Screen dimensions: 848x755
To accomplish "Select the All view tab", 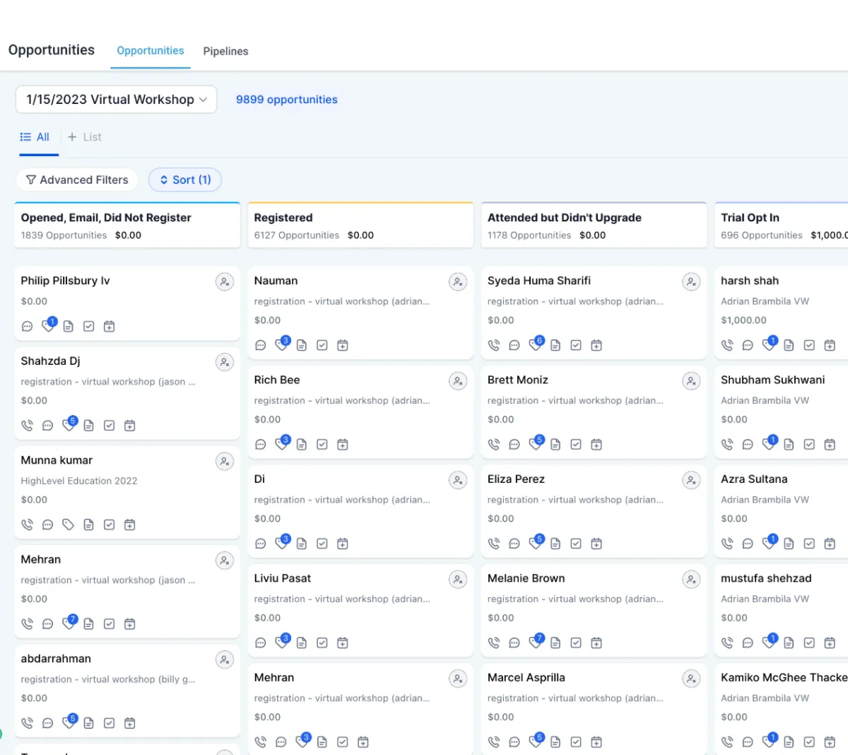I will pyautogui.click(x=35, y=137).
